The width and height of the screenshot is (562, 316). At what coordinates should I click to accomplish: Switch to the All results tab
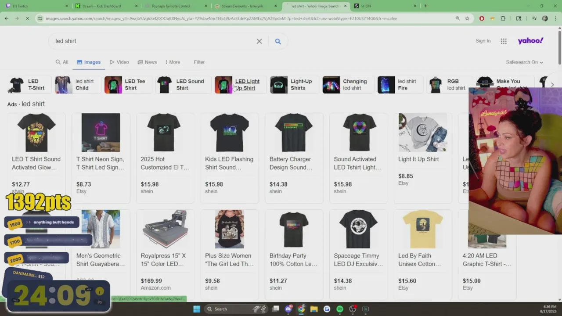[x=62, y=62]
